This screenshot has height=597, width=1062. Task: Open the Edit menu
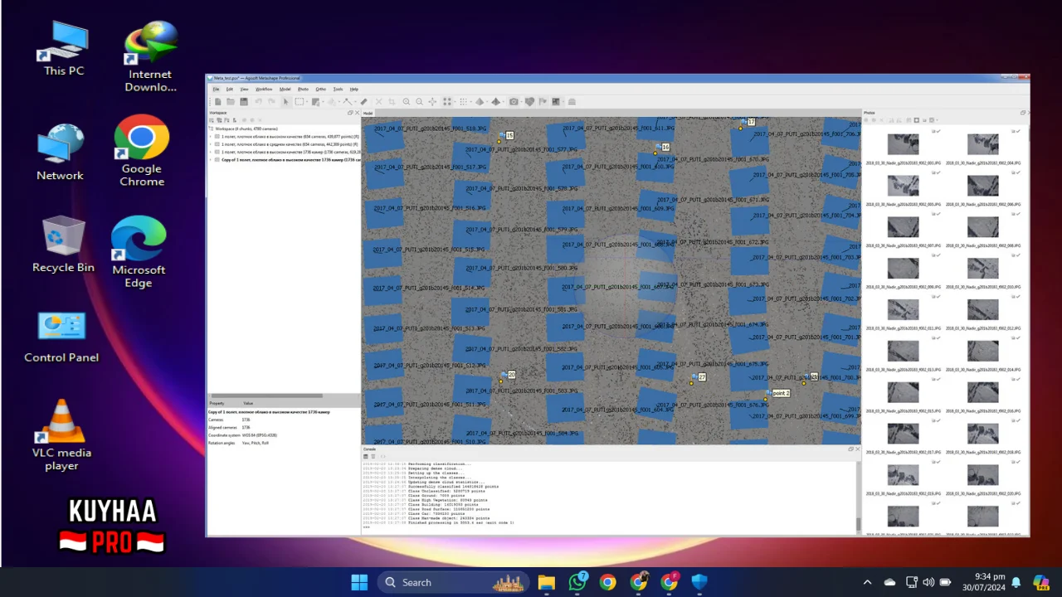click(229, 89)
